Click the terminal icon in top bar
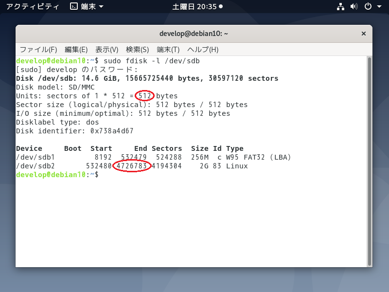The height and width of the screenshot is (292, 389). coord(74,6)
